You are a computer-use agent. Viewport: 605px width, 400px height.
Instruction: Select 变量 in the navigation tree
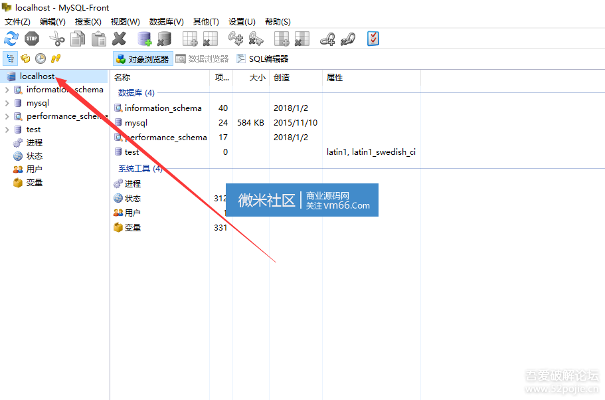[35, 183]
